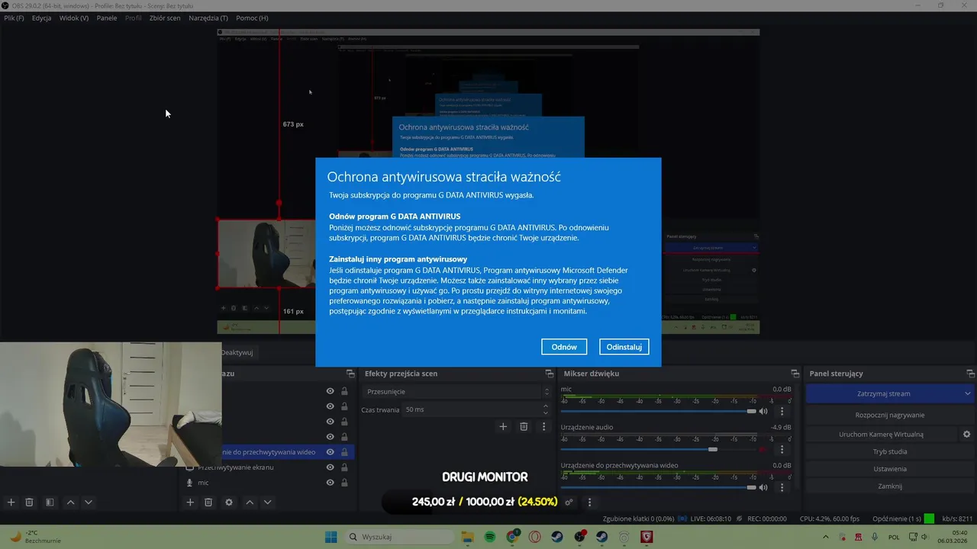The height and width of the screenshot is (549, 977).
Task: Open Urządzenie audio channel three-dot menu
Action: pyautogui.click(x=782, y=449)
